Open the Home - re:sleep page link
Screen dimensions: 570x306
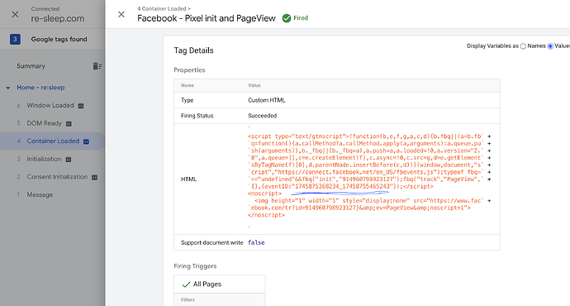pos(40,88)
